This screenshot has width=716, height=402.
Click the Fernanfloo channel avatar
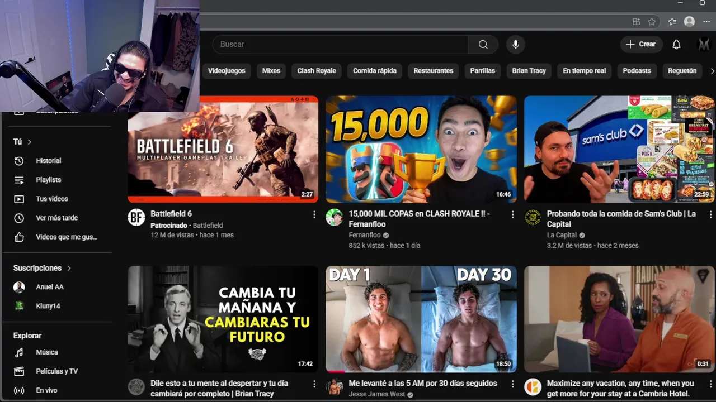click(335, 217)
